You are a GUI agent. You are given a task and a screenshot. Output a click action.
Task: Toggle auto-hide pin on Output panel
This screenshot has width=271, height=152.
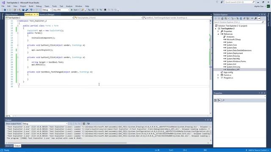click(x=208, y=120)
